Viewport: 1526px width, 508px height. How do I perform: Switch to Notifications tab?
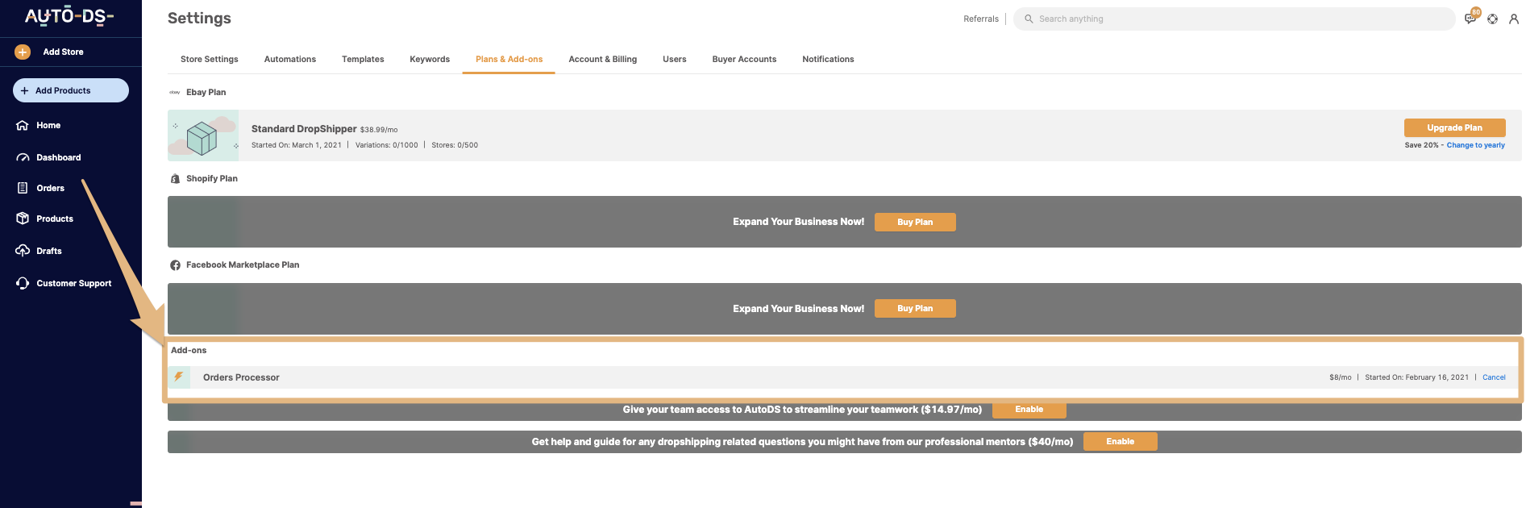pyautogui.click(x=828, y=59)
